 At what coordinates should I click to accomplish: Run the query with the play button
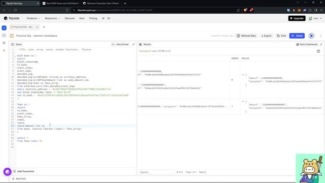tap(311, 36)
